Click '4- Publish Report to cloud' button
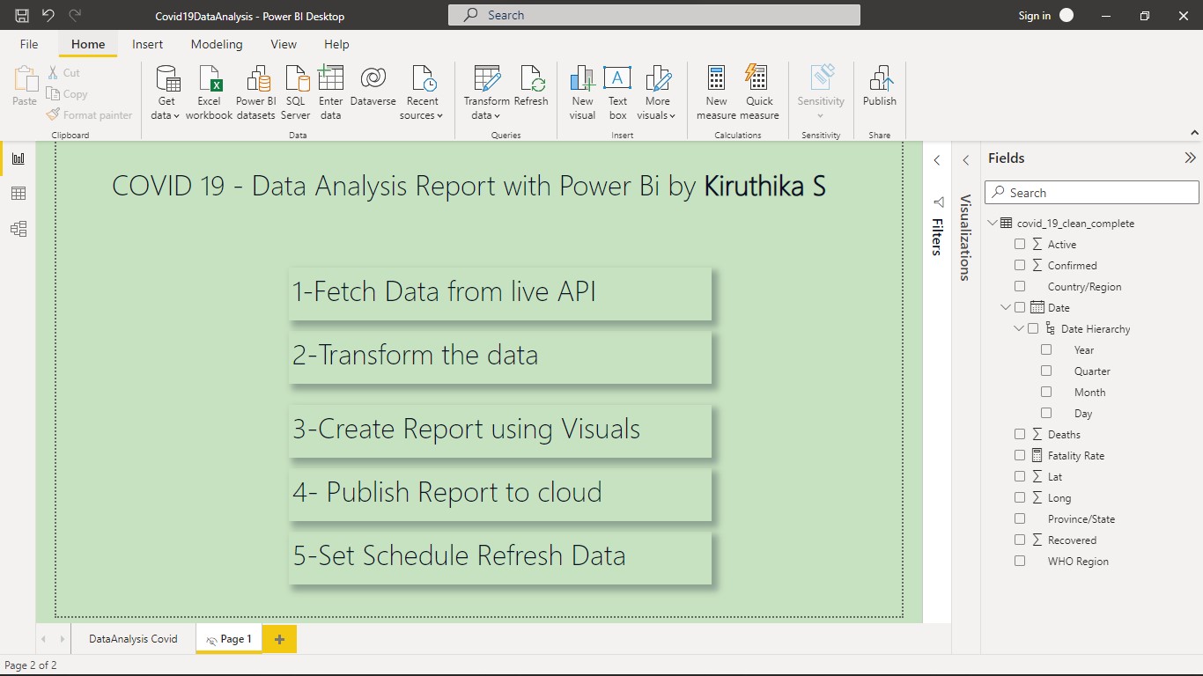The image size is (1203, 676). 500,494
